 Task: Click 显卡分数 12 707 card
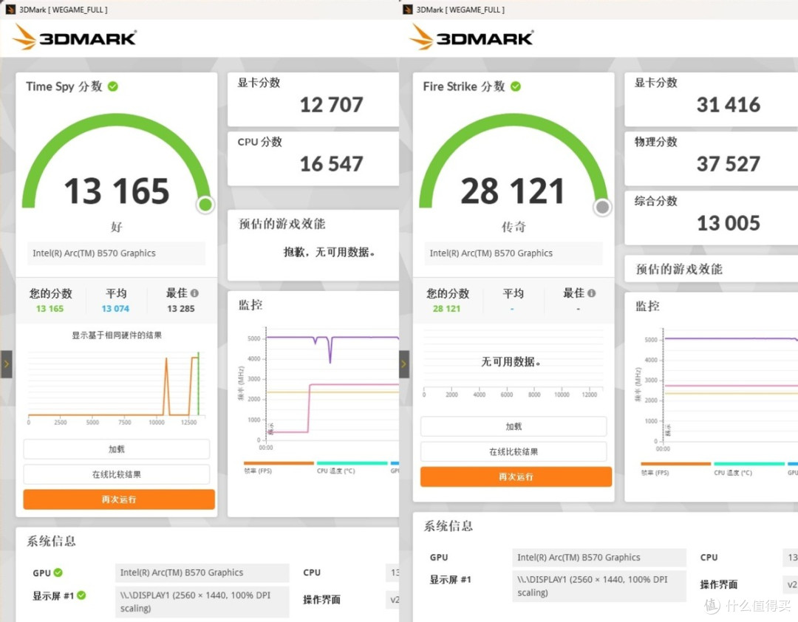click(x=313, y=99)
